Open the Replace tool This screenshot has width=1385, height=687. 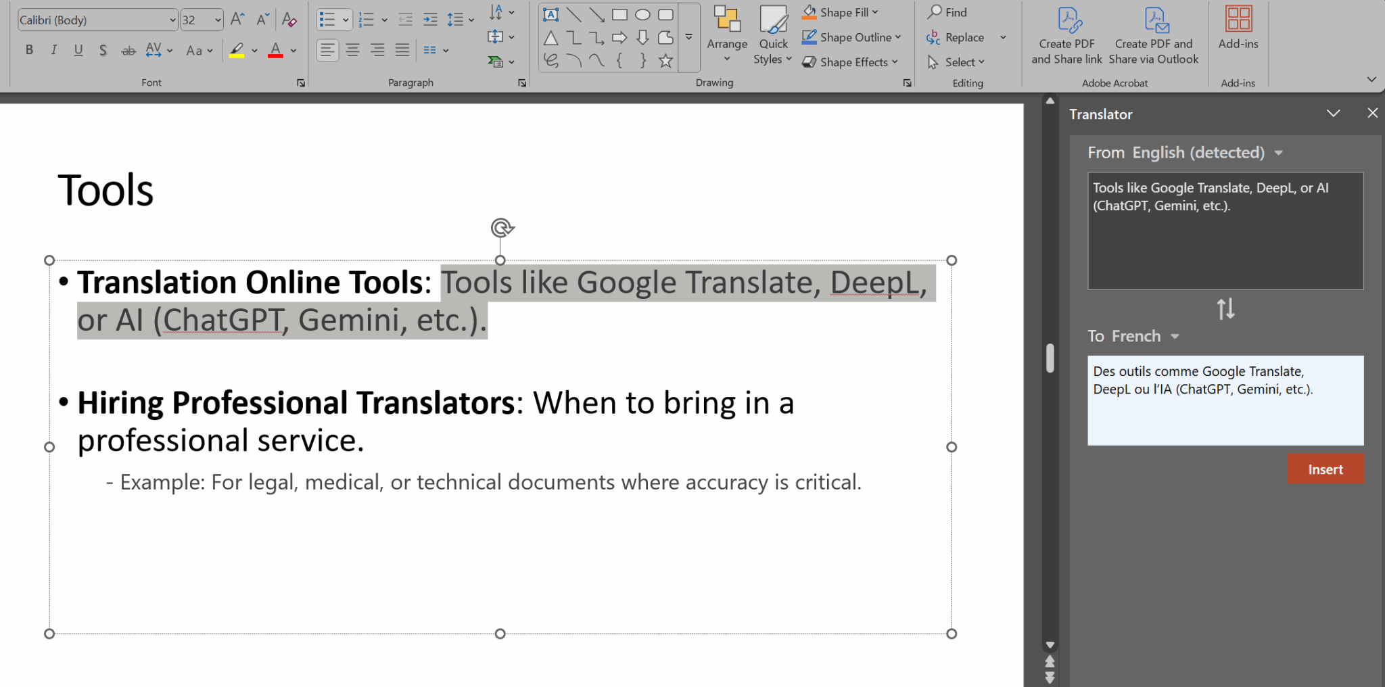click(x=962, y=37)
